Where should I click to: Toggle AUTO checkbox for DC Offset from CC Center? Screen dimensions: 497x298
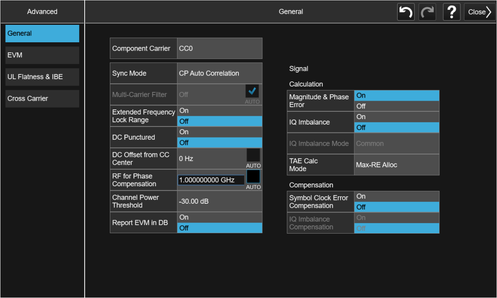pos(253,155)
